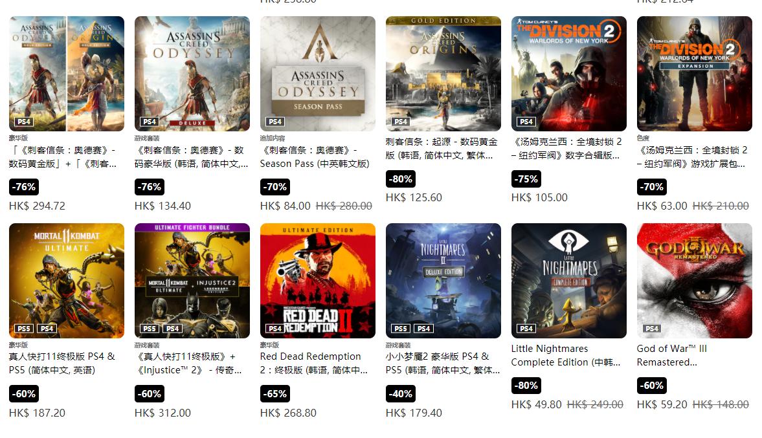Click PS4 badge on Red Dead Redemption II
The image size is (762, 438).
pos(275,329)
